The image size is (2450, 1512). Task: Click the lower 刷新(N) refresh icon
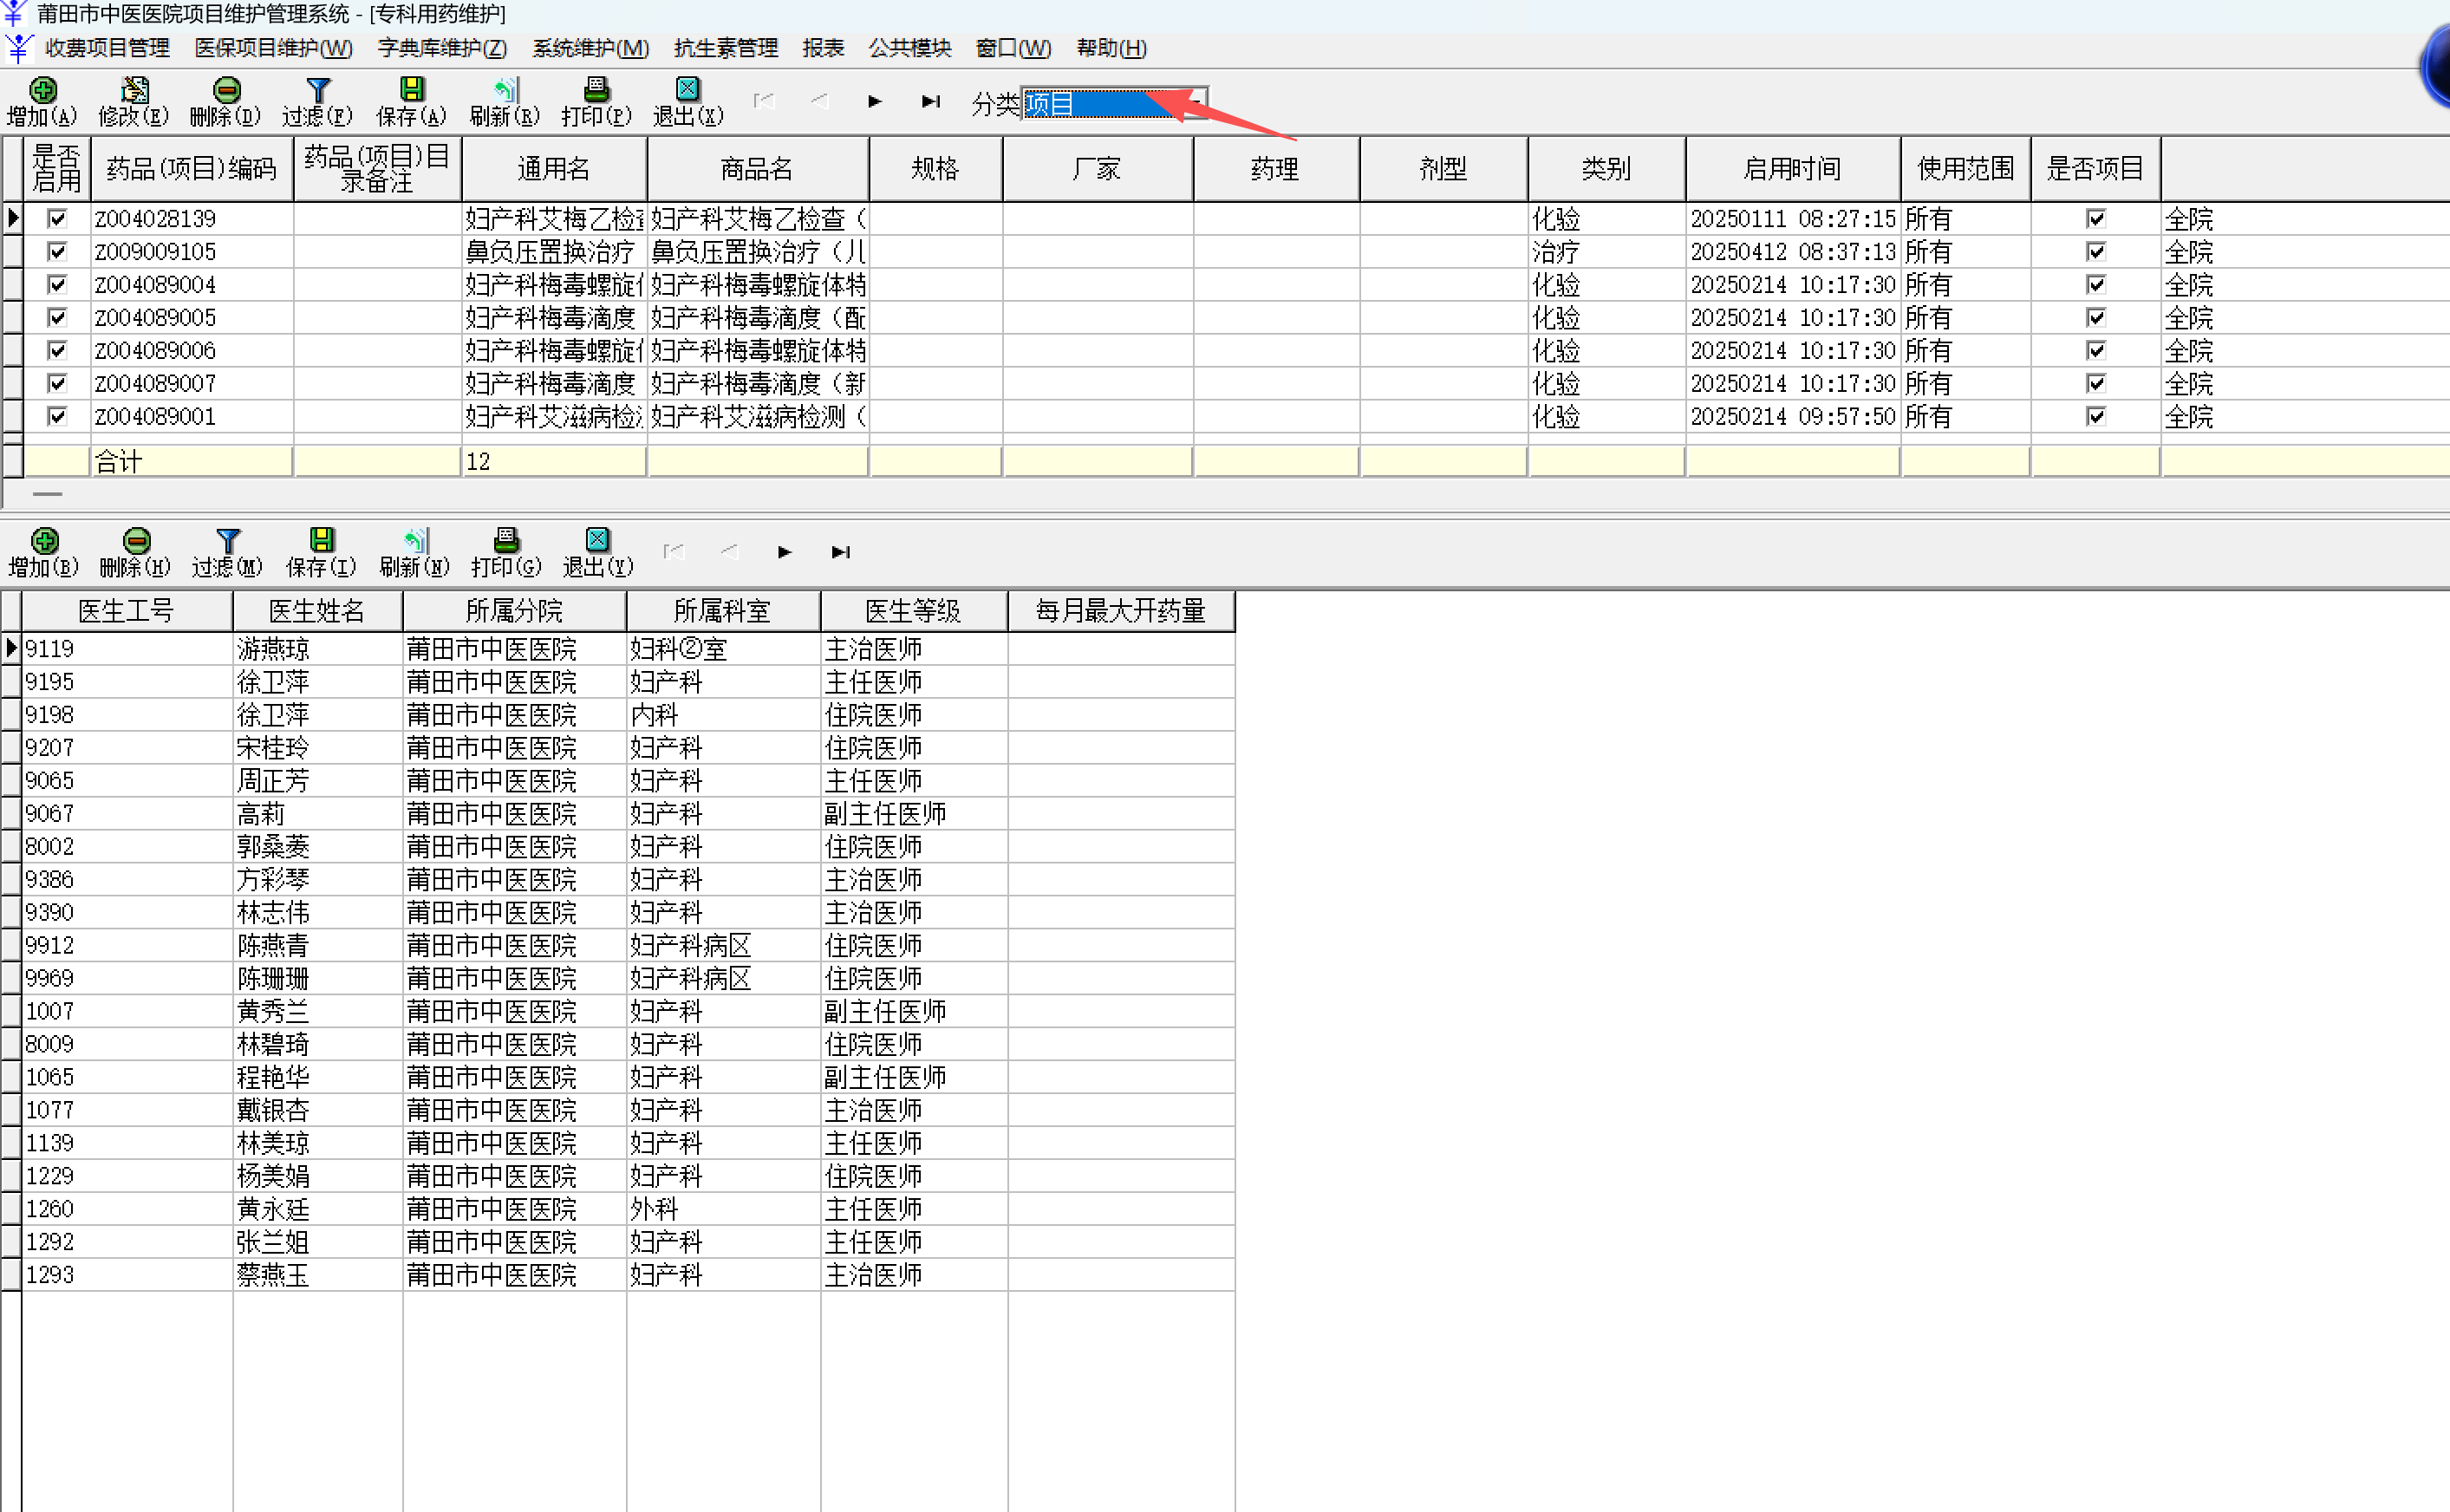pyautogui.click(x=414, y=542)
